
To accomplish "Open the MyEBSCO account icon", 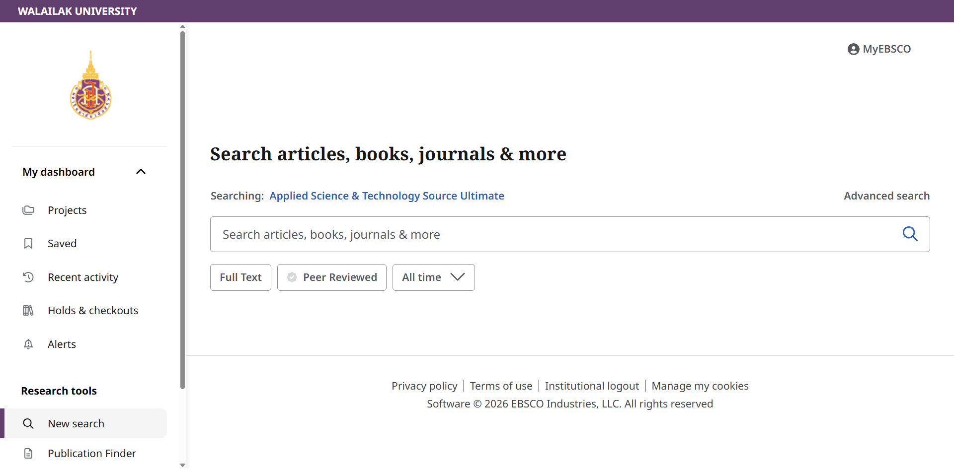I will click(x=853, y=49).
